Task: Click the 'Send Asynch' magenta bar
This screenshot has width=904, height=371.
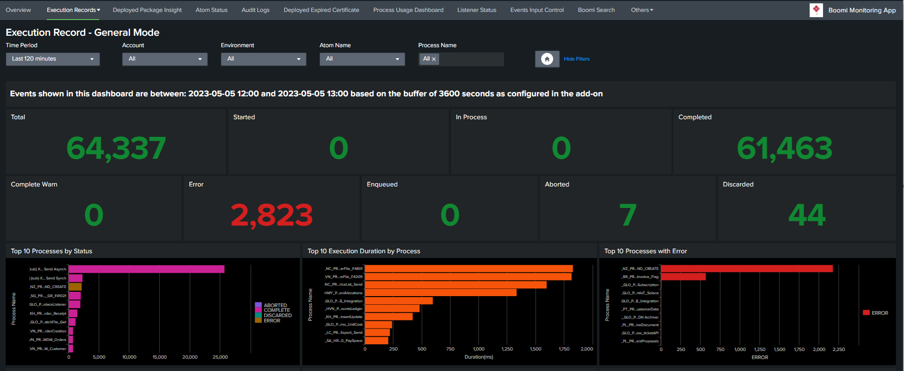Action: (x=146, y=269)
